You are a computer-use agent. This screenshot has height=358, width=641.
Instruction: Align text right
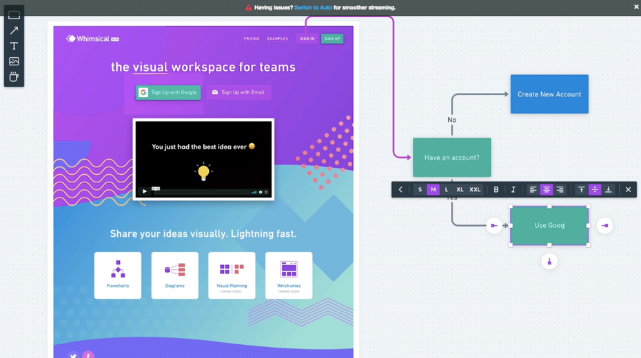(x=560, y=189)
